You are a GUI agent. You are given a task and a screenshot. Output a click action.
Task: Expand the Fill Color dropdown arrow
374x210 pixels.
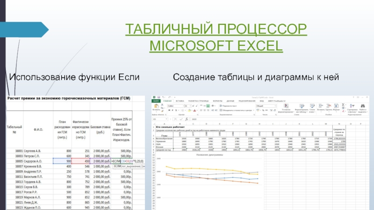coord(192,110)
